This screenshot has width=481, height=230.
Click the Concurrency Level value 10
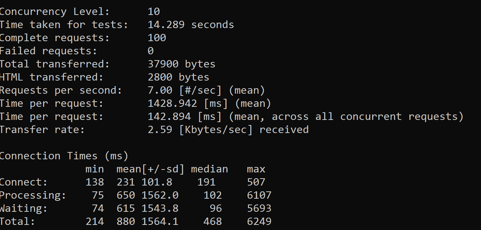154,12
